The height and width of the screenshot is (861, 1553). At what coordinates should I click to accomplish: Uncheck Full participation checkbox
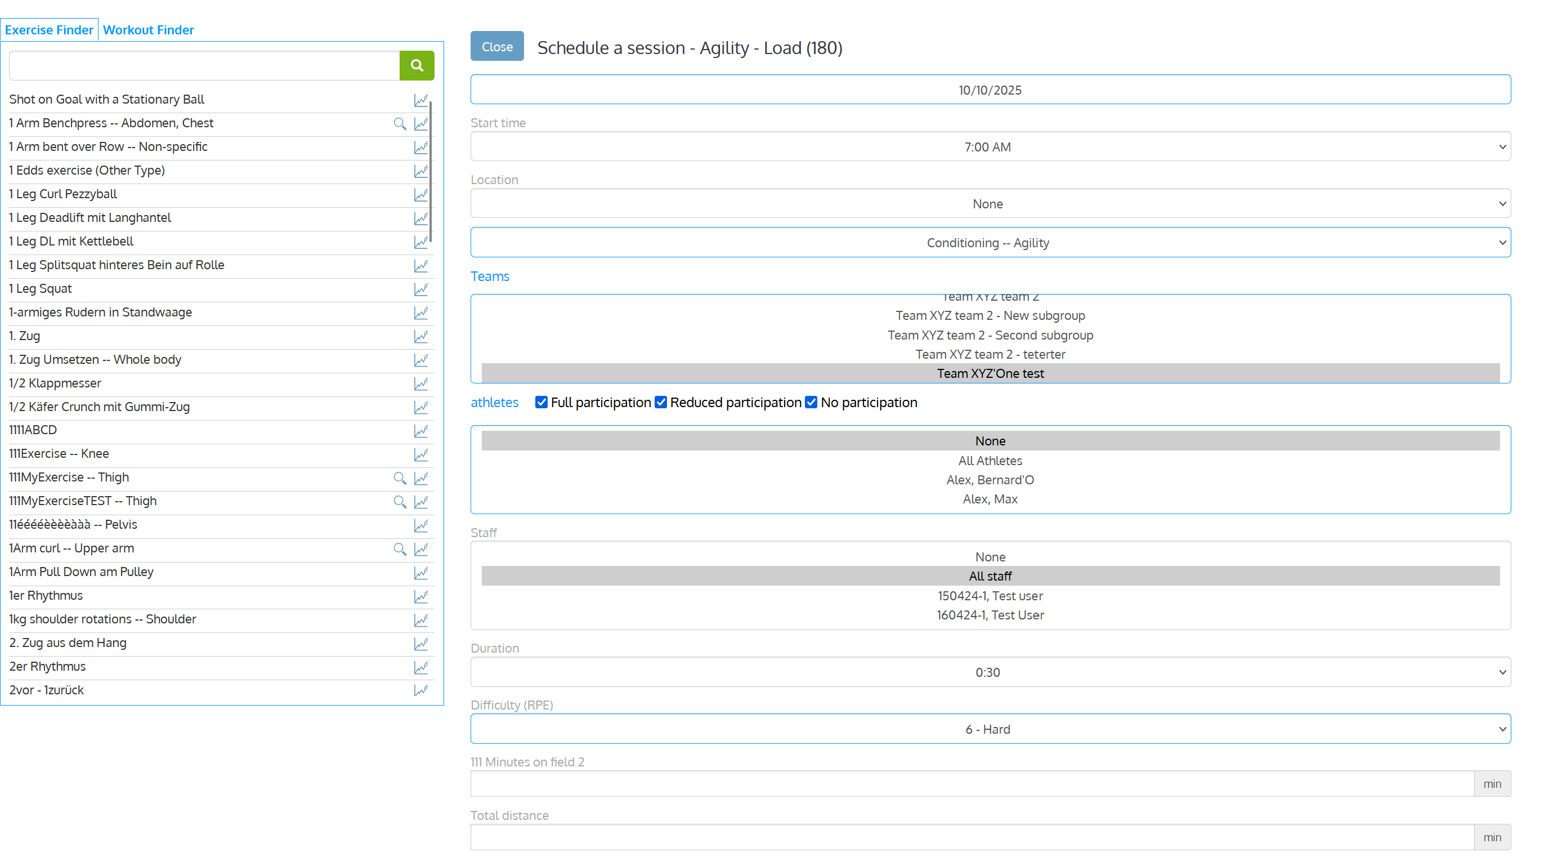[541, 402]
